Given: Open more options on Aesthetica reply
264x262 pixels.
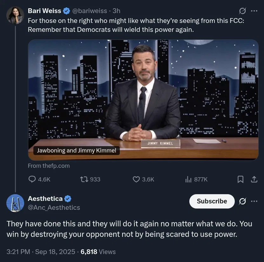Looking at the screenshot, I should point(254,201).
